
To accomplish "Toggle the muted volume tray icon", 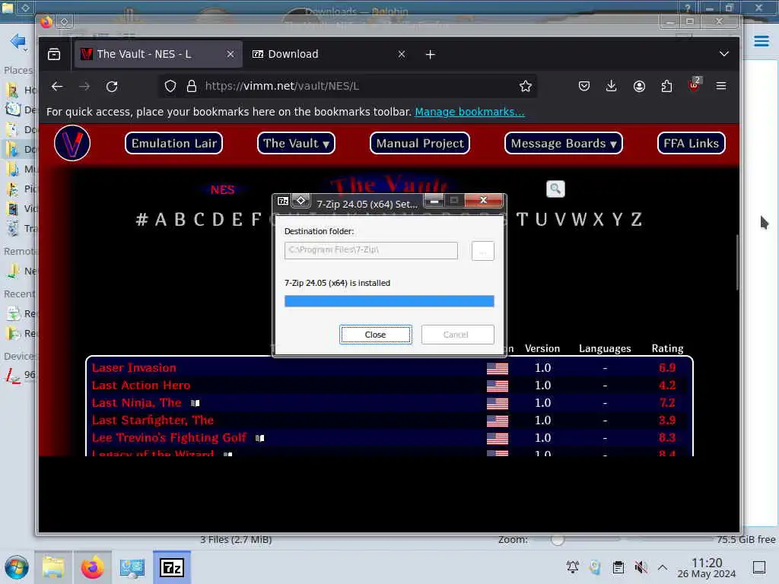I will (641, 567).
